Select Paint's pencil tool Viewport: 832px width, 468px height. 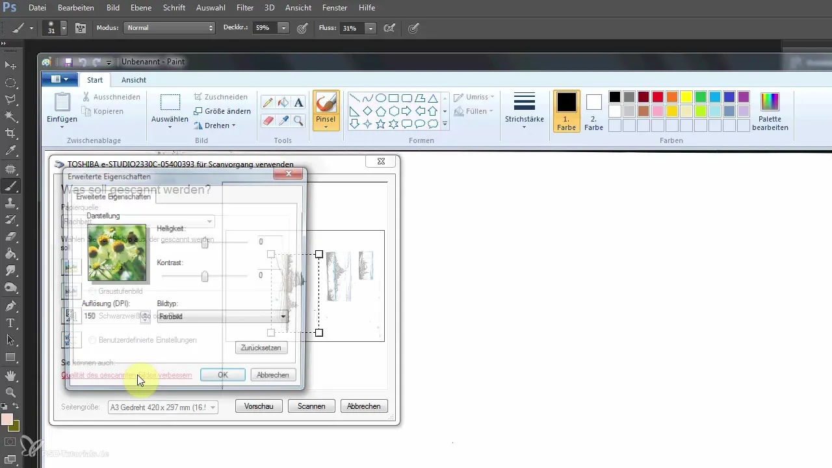(267, 103)
